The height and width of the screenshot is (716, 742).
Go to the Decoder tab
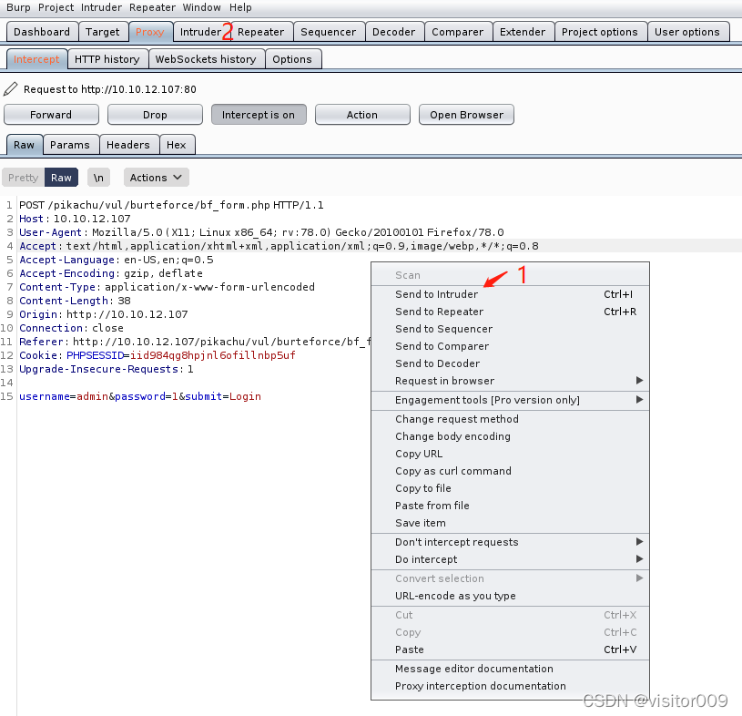pos(393,32)
